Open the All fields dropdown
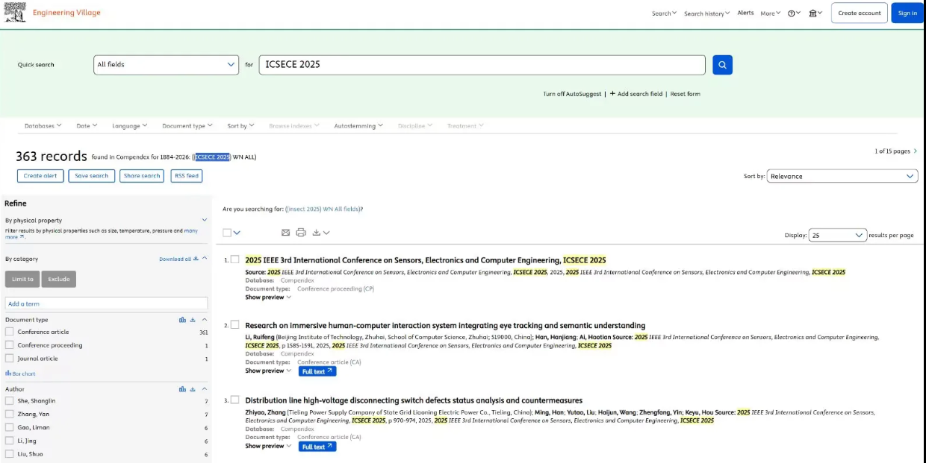 [x=166, y=65]
